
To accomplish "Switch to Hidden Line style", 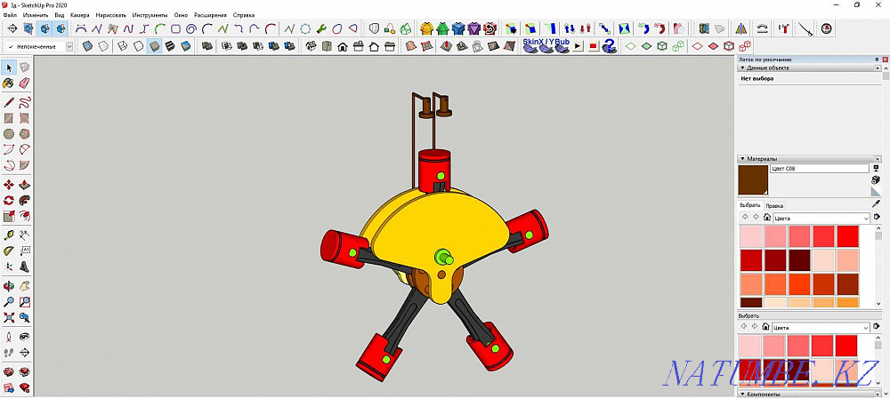I will point(138,46).
